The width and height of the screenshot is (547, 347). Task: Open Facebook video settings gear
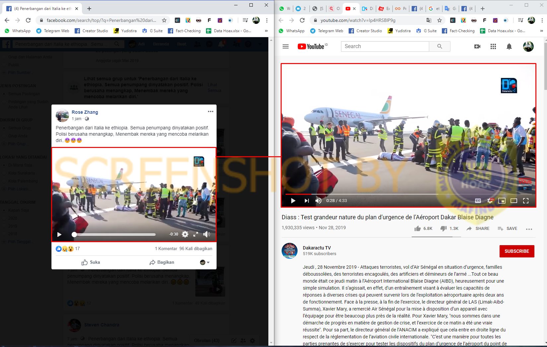(185, 234)
